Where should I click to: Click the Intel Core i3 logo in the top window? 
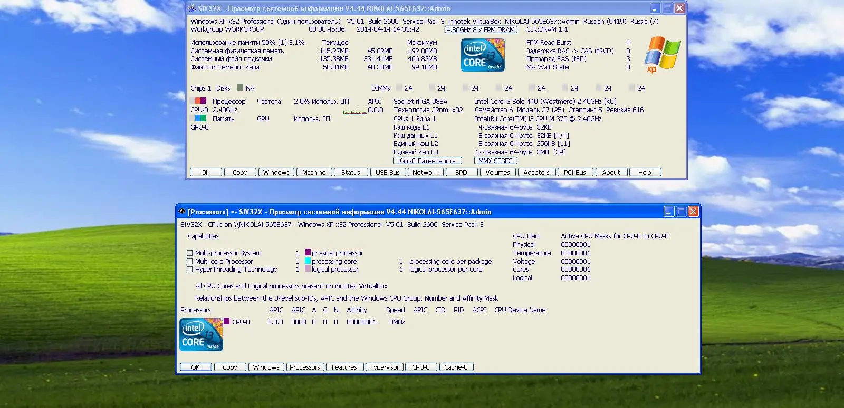(483, 55)
